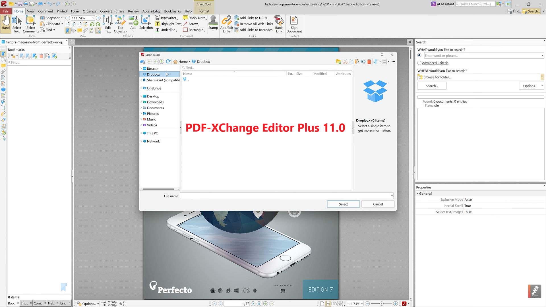The image size is (546, 307).
Task: Click Home in dialog breadcrumb
Action: 183,61
